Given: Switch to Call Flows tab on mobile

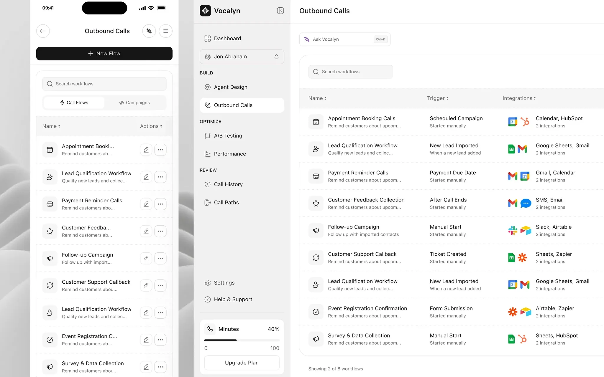Looking at the screenshot, I should point(74,102).
